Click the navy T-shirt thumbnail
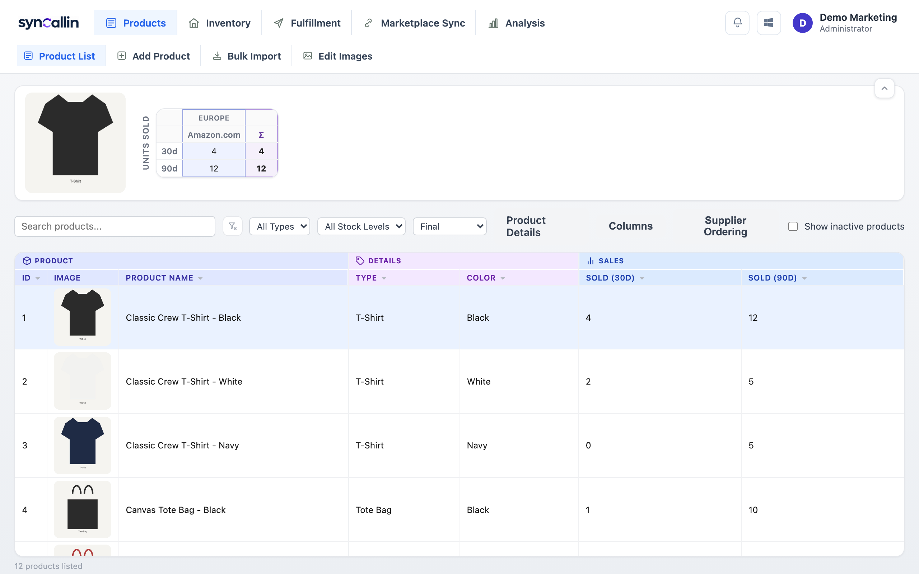Viewport: 919px width, 574px height. (x=83, y=445)
